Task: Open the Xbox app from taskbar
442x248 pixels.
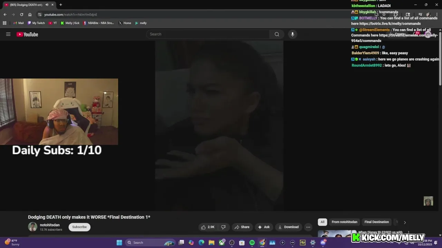Action: click(222, 242)
